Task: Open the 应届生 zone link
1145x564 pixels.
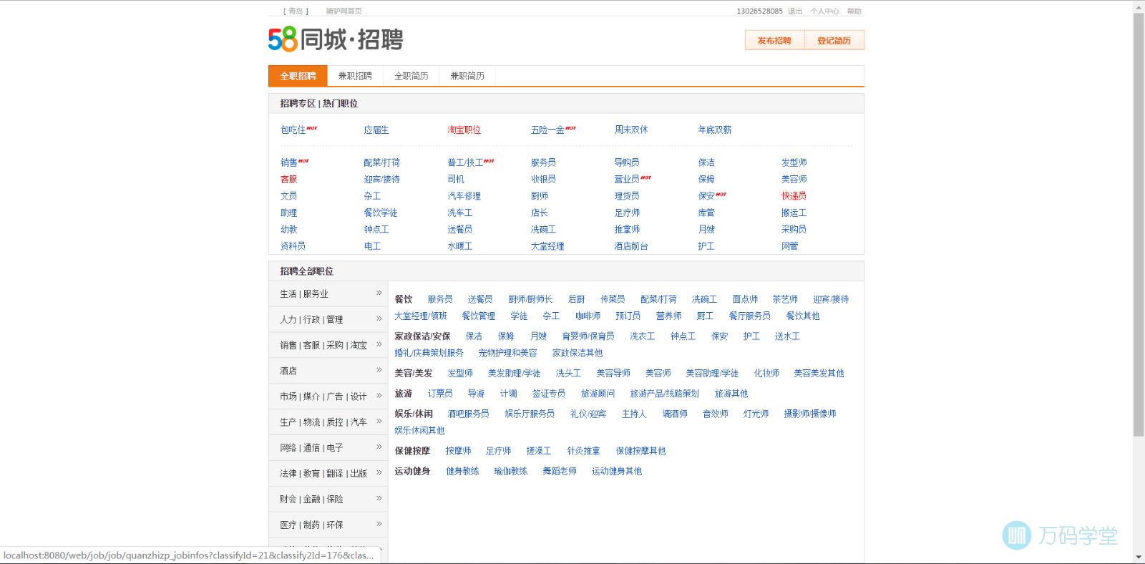Action: click(x=376, y=130)
